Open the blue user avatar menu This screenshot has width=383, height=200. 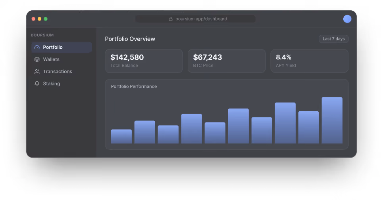[x=347, y=19]
